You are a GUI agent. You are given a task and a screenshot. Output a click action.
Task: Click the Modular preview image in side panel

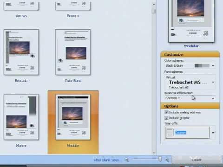191,21
